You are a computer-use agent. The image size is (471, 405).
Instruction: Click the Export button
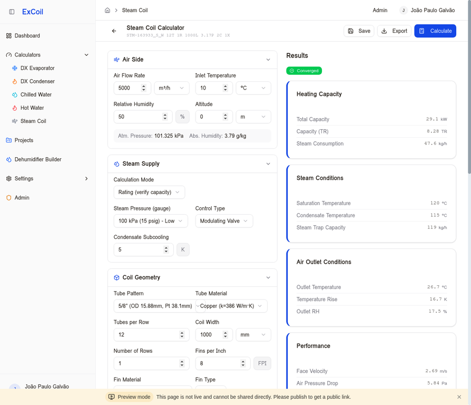tap(394, 31)
